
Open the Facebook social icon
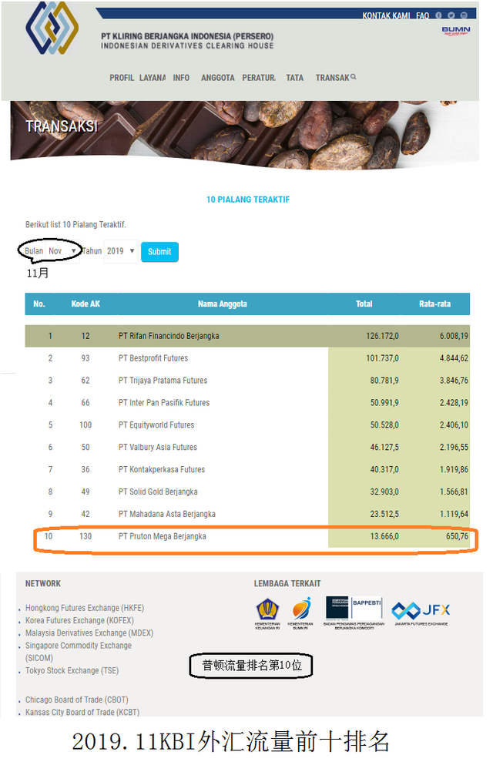point(438,15)
